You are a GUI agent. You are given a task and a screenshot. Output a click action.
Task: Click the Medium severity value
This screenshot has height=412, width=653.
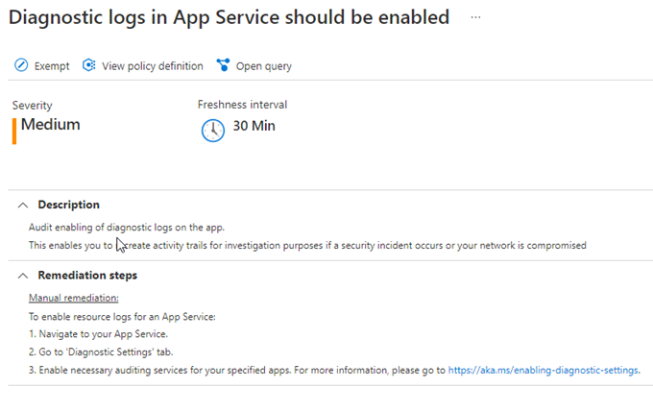pyautogui.click(x=51, y=125)
